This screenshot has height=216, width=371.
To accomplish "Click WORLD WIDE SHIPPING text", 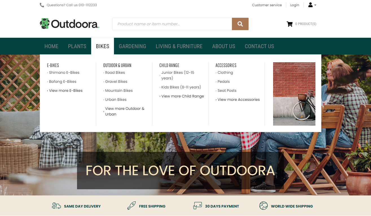I will (x=292, y=206).
